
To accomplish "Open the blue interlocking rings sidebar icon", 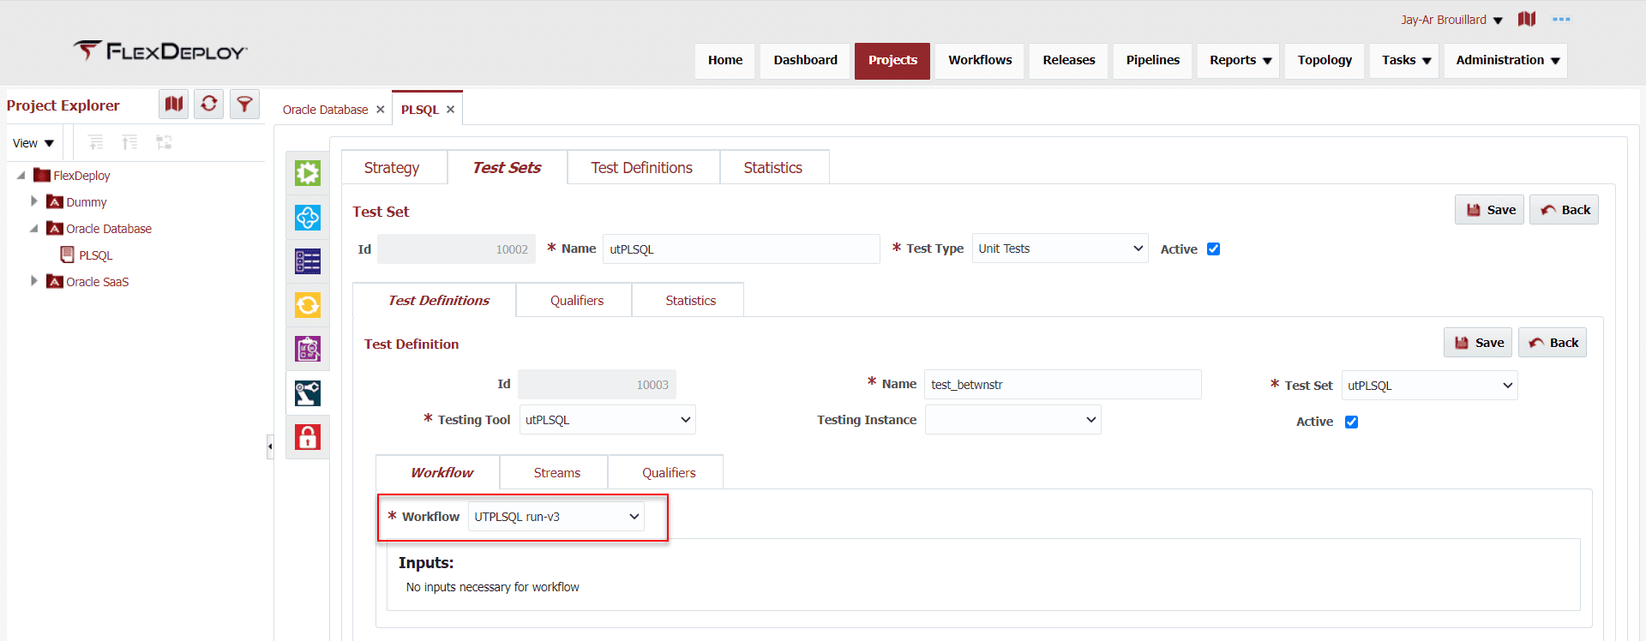I will click(308, 218).
